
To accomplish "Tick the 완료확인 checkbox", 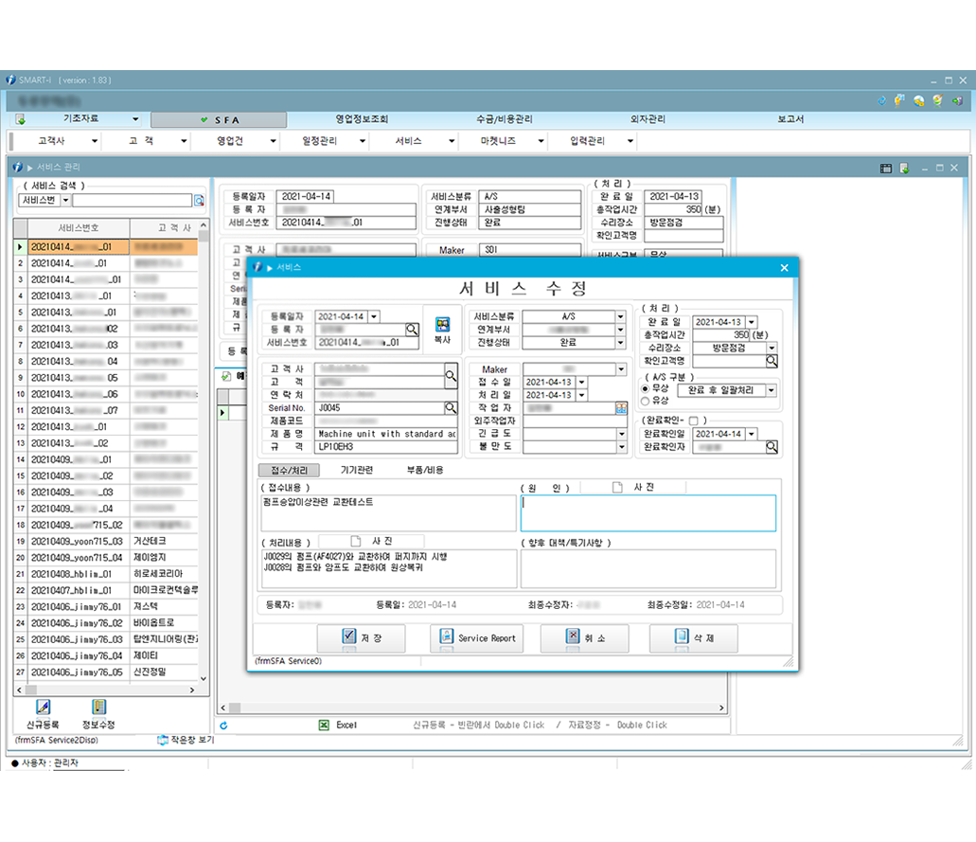I will [x=694, y=421].
